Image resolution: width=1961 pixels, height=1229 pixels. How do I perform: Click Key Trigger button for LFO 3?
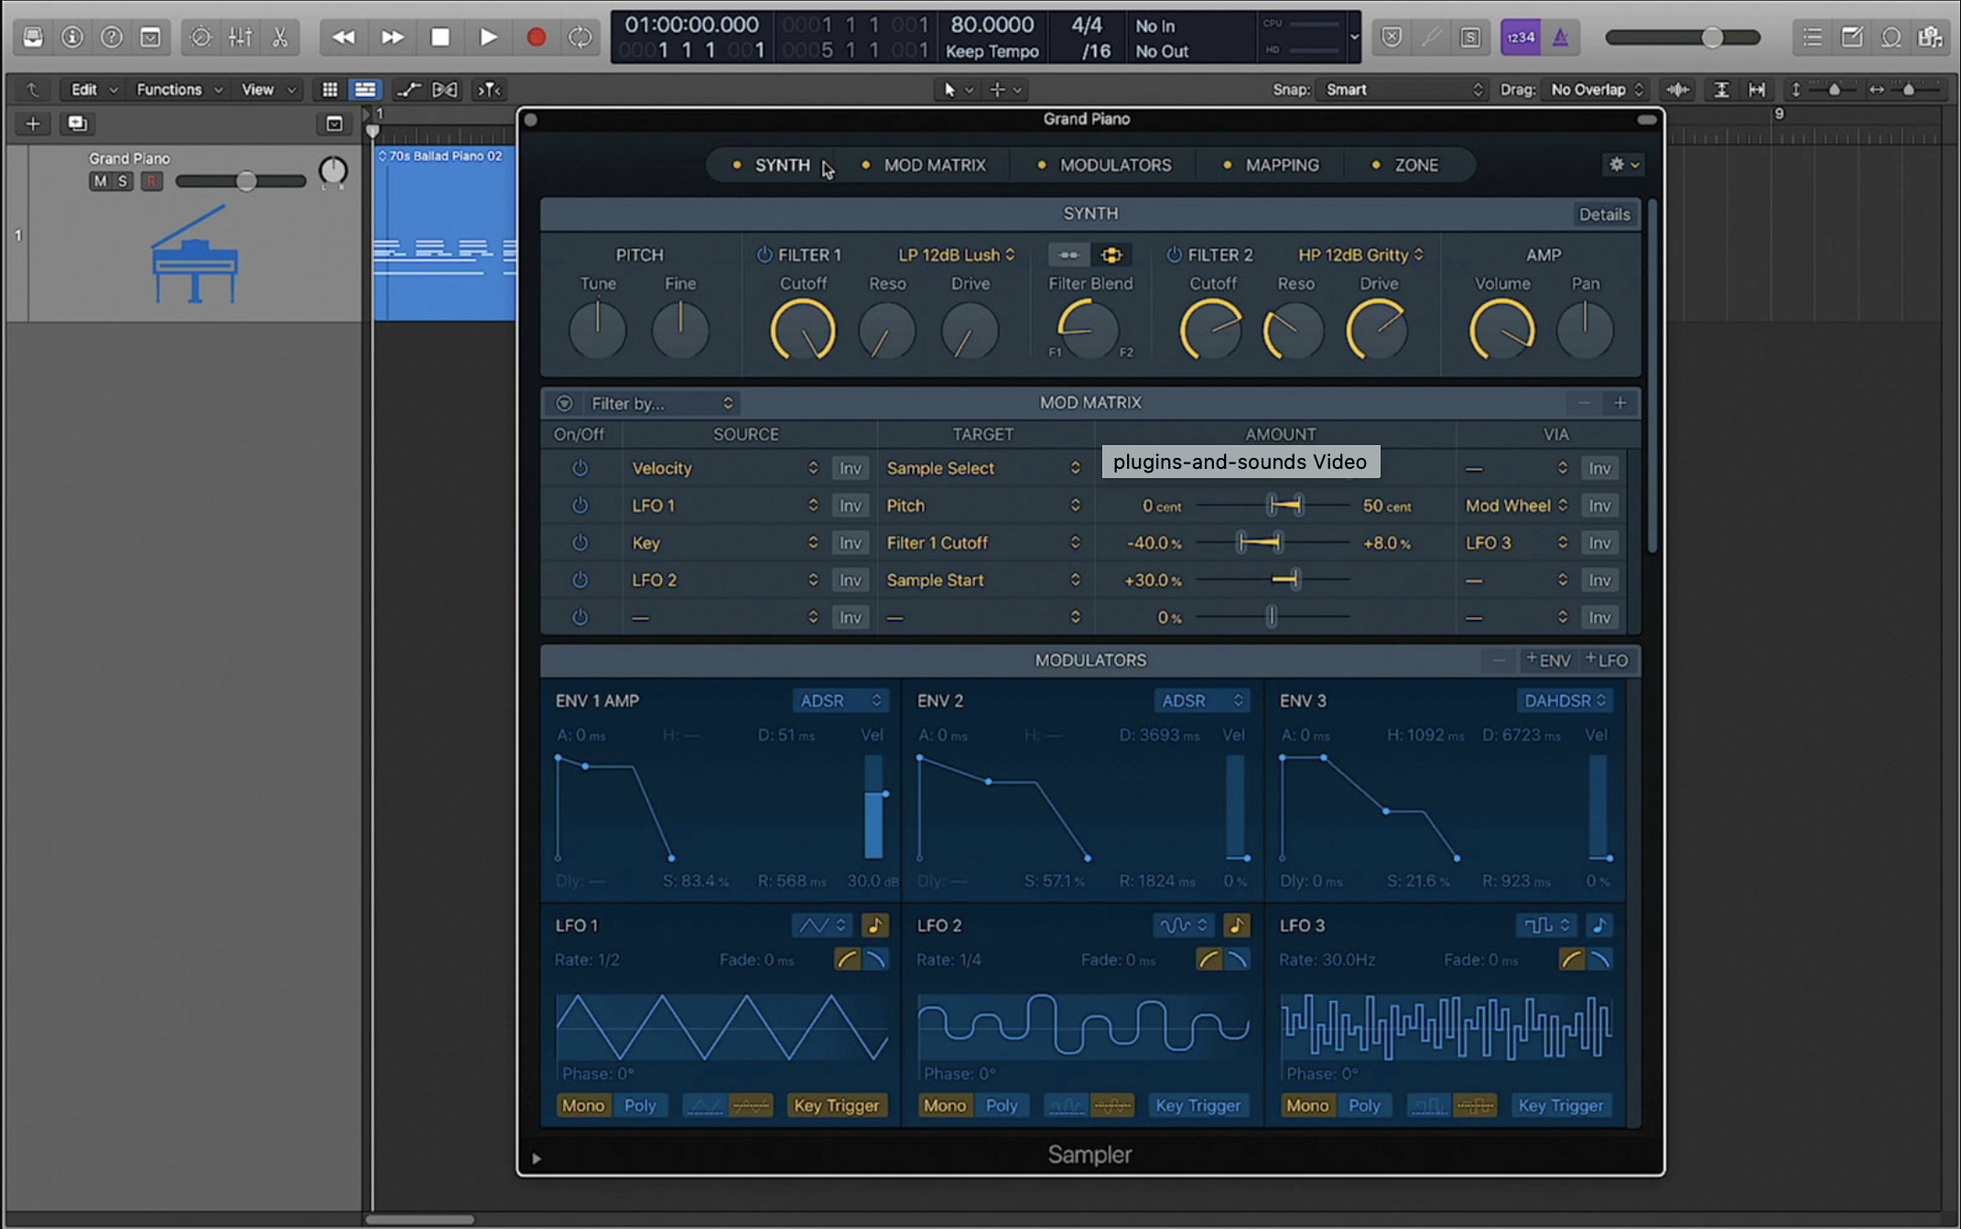[1560, 1105]
